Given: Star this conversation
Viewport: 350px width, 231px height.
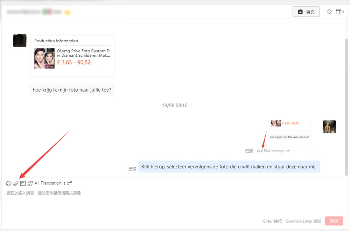Looking at the screenshot, I should [329, 12].
